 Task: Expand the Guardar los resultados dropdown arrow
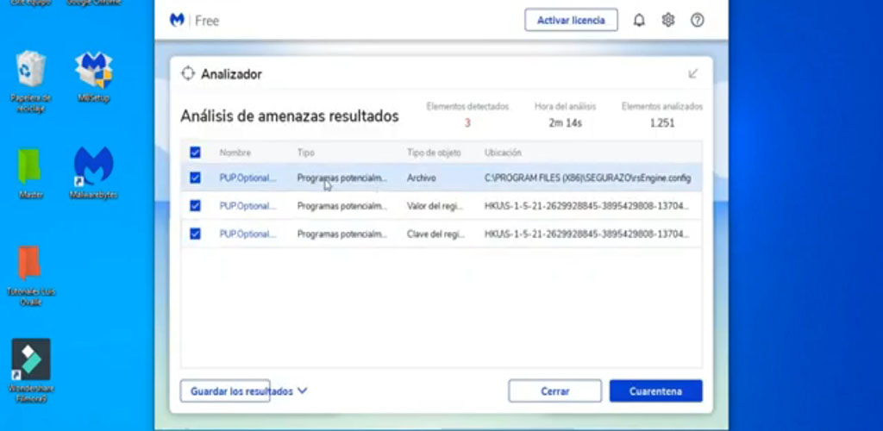tap(302, 390)
